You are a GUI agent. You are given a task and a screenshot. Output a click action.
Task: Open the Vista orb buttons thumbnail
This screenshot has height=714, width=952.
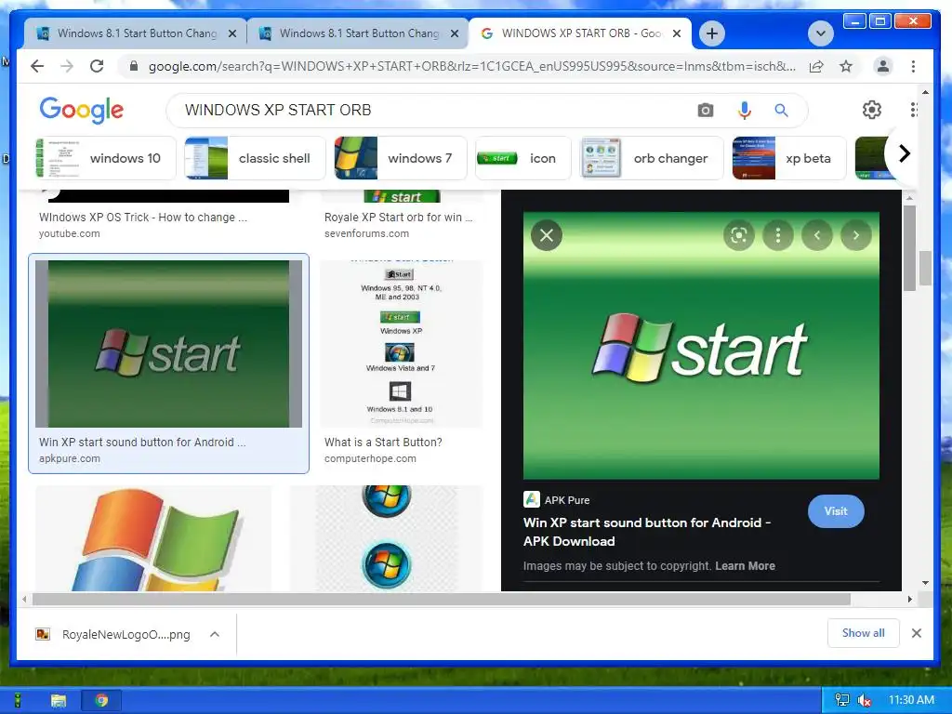tap(387, 538)
